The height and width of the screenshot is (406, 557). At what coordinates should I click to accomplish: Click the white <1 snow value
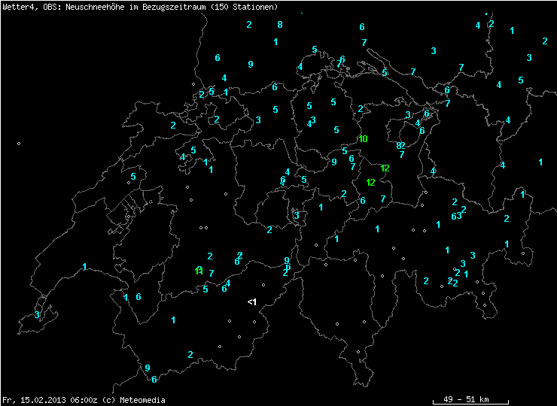(252, 301)
